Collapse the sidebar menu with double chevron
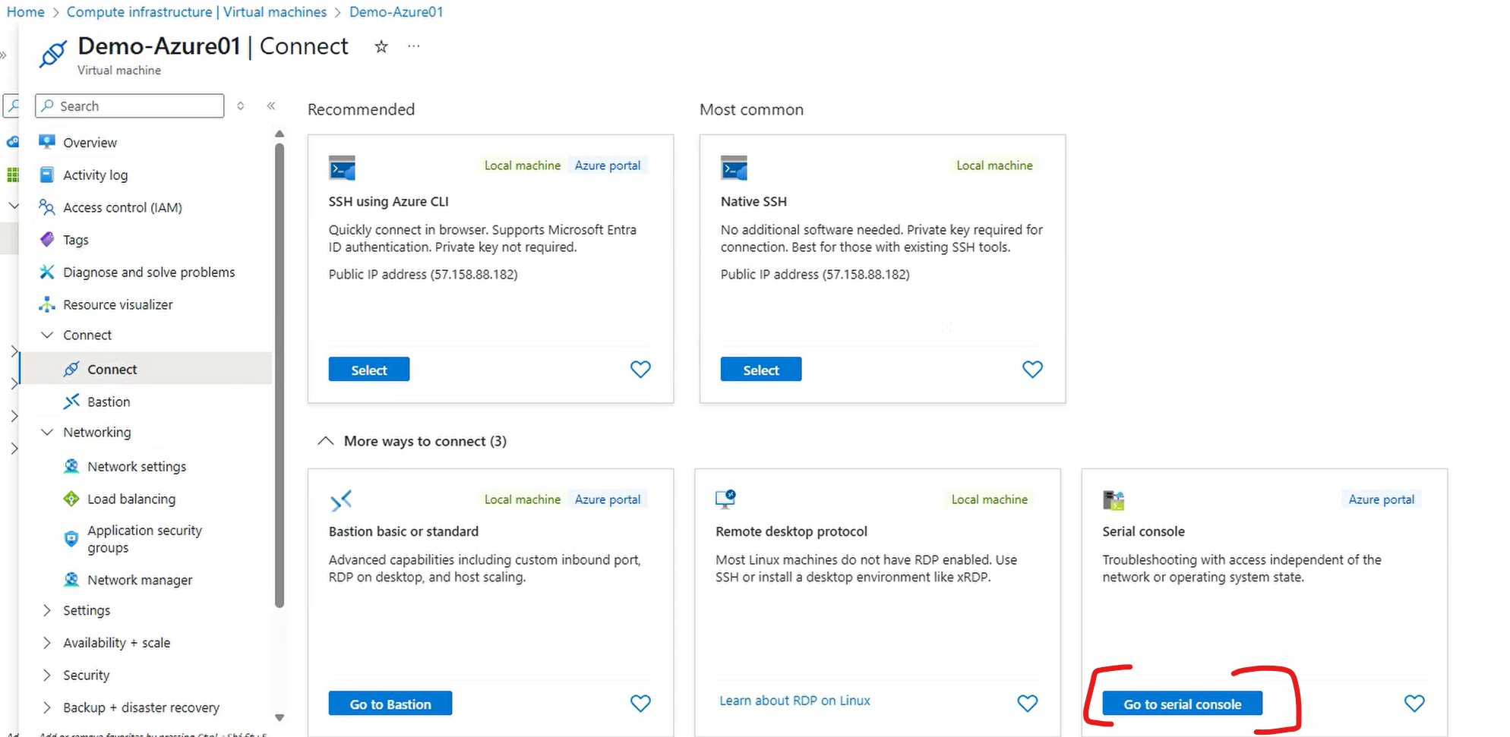This screenshot has width=1510, height=737. coord(271,106)
